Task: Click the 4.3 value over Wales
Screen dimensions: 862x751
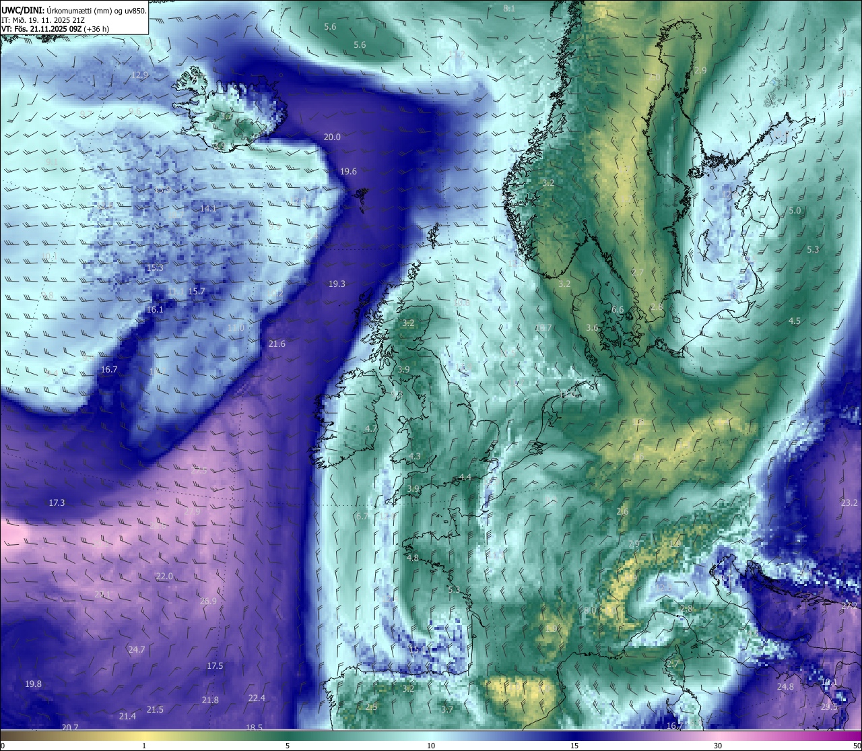Action: point(415,456)
